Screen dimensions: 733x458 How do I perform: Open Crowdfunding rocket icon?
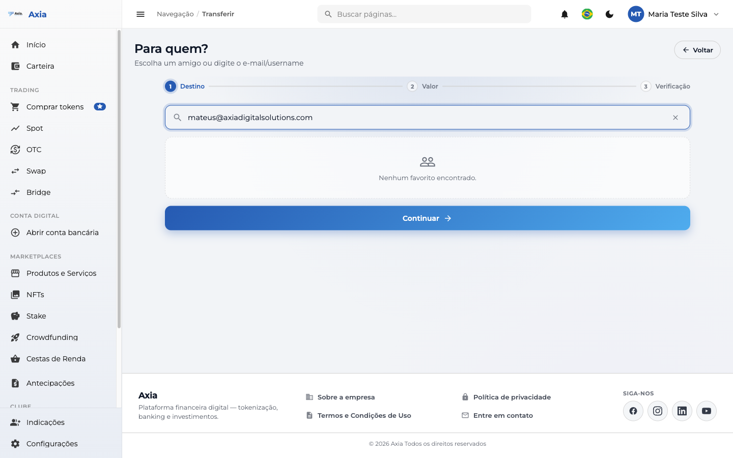click(15, 337)
